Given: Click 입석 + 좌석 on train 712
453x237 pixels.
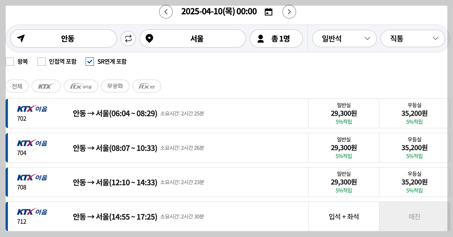Looking at the screenshot, I should (x=344, y=216).
